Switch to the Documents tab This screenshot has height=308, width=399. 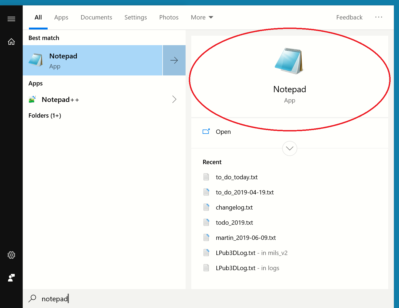click(x=96, y=17)
